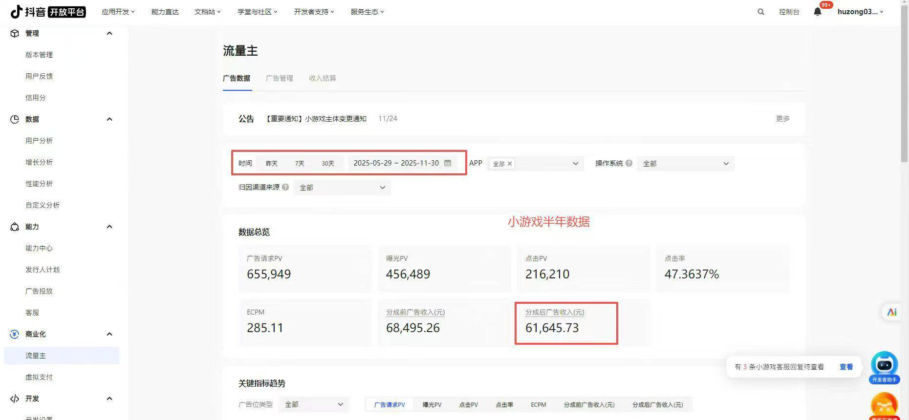Open the floating AI assistant icon

pos(892,312)
